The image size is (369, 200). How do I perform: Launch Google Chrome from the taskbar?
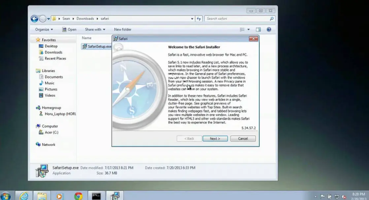78,196
